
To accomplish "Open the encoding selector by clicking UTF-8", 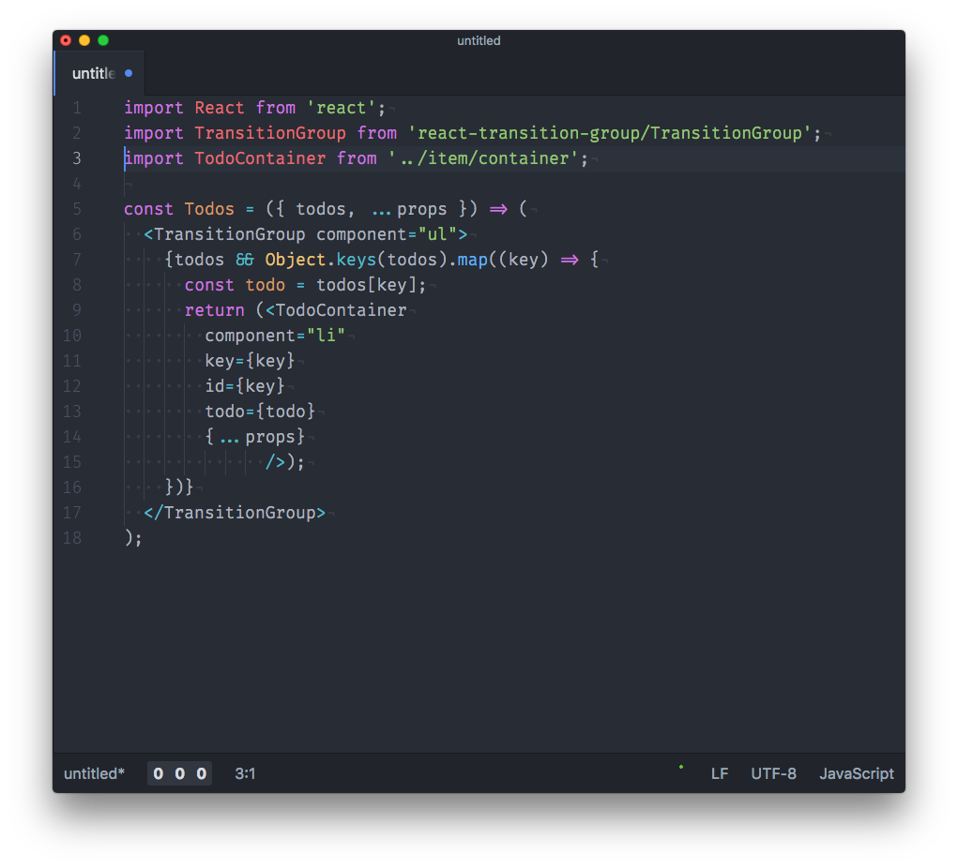I will click(x=773, y=773).
